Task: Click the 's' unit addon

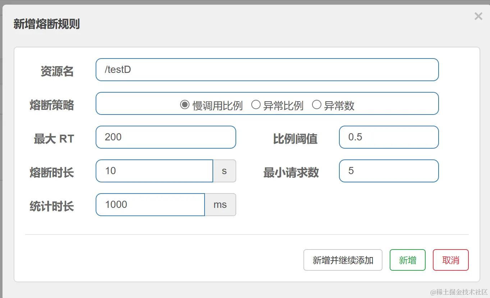Action: tap(224, 171)
